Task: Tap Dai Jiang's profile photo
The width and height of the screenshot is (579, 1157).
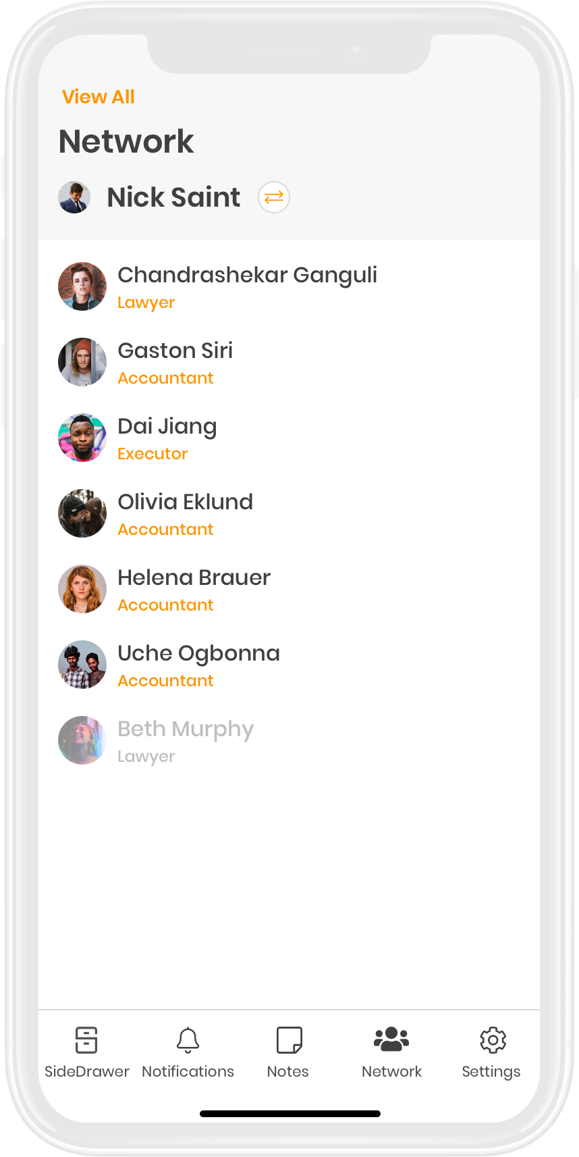Action: coord(82,438)
